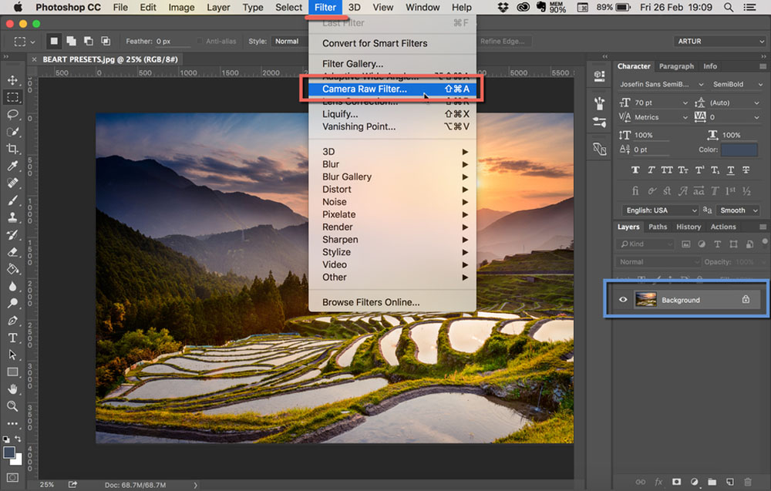The image size is (771, 491).
Task: Select the Horizontal Type tool
Action: coord(12,338)
